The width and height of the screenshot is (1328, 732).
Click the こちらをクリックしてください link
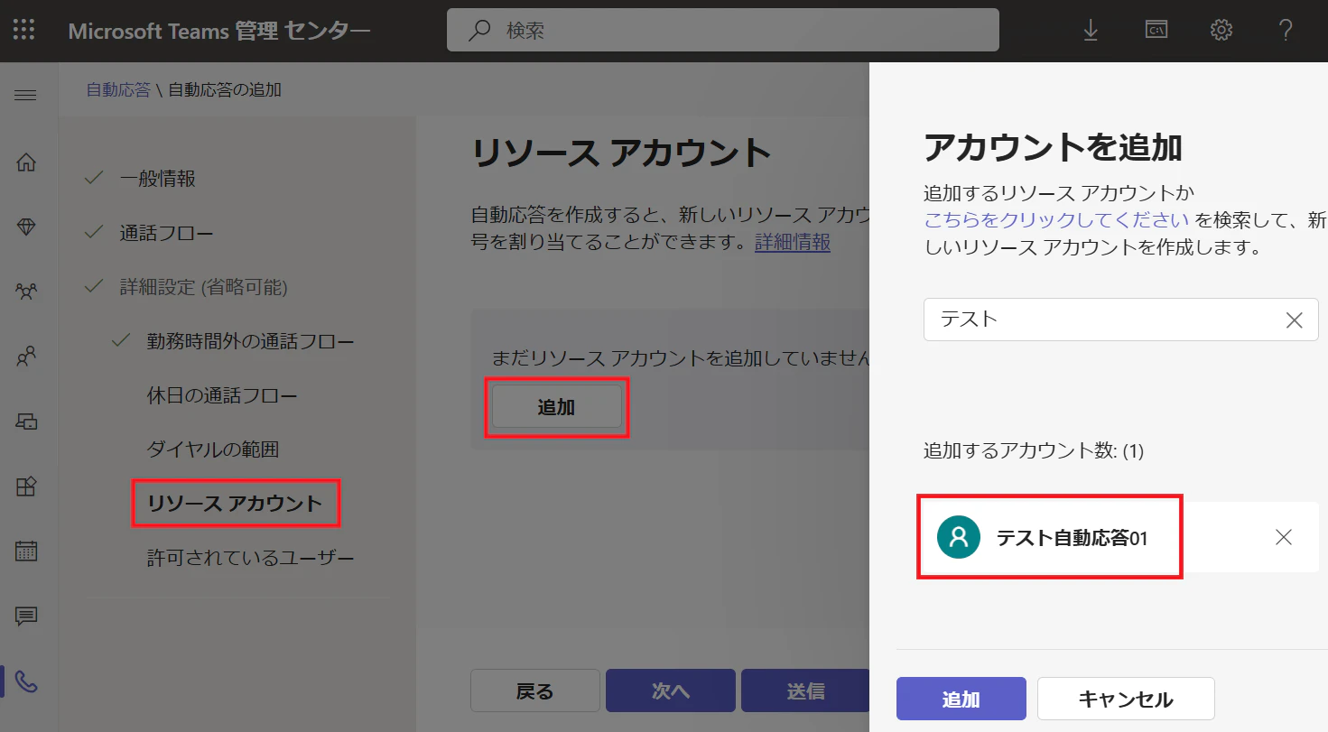point(1056,219)
